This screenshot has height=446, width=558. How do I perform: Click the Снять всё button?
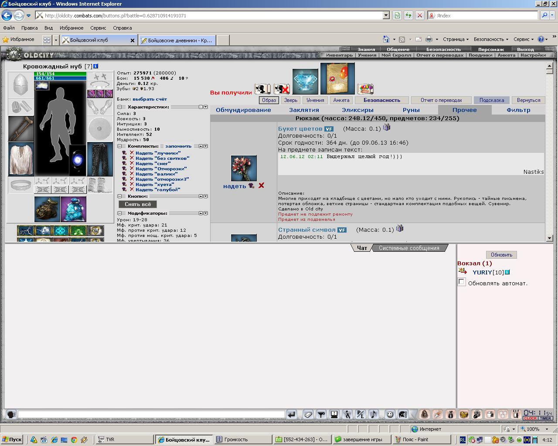[138, 204]
